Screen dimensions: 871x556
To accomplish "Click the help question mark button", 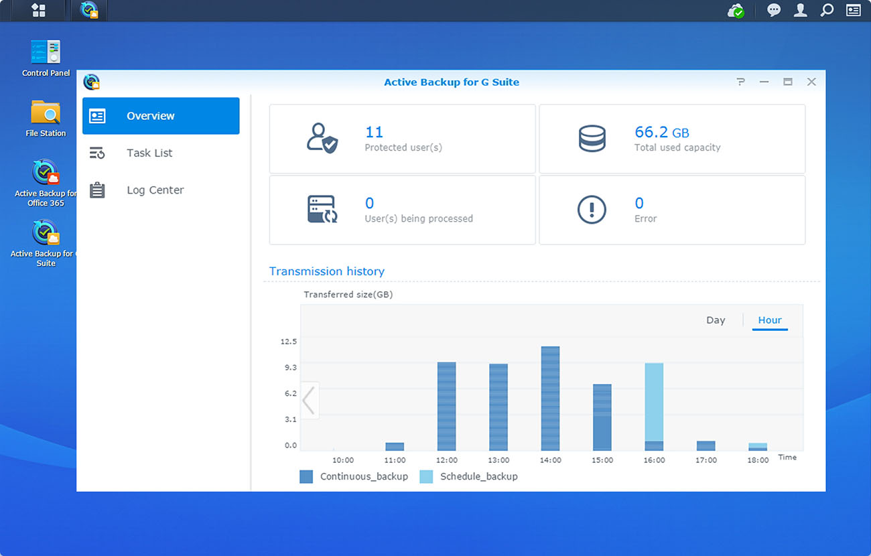I will coord(740,82).
